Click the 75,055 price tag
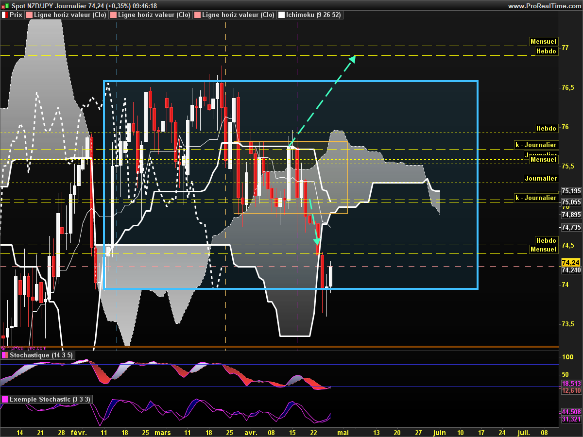 click(571, 202)
